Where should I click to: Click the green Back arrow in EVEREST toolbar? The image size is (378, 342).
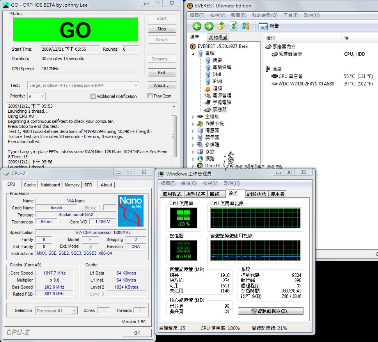pos(197,26)
